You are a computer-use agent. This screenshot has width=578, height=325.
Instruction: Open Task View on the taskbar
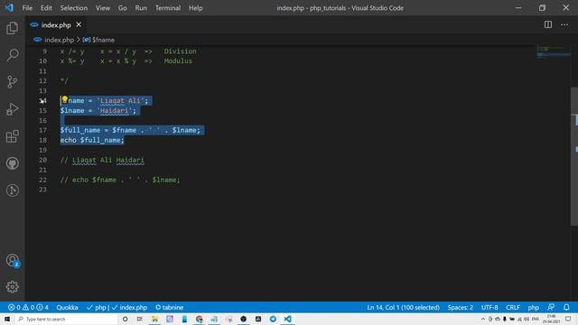(140, 319)
